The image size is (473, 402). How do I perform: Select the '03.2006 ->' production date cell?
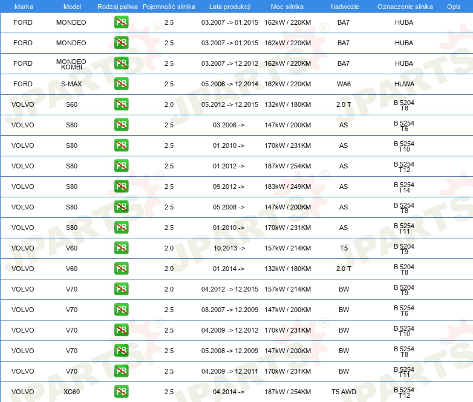[x=229, y=125]
